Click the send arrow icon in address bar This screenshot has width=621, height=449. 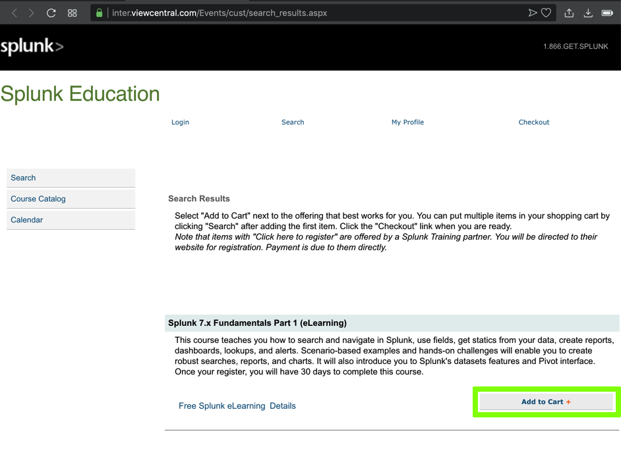(532, 13)
